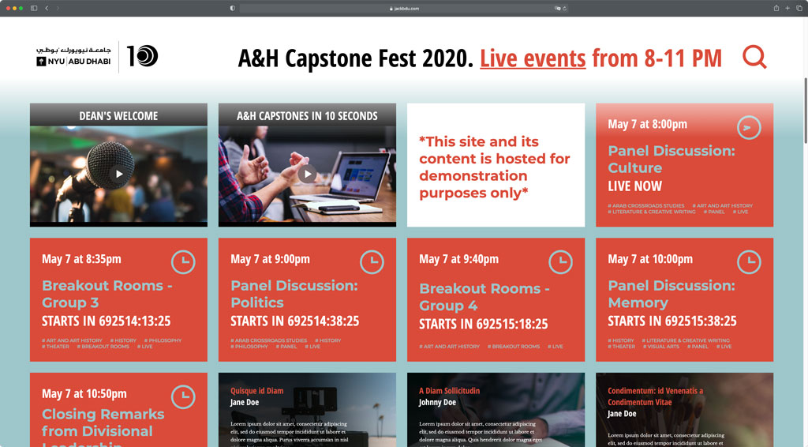Open the site search magnifier icon
The width and height of the screenshot is (808, 447).
point(754,57)
